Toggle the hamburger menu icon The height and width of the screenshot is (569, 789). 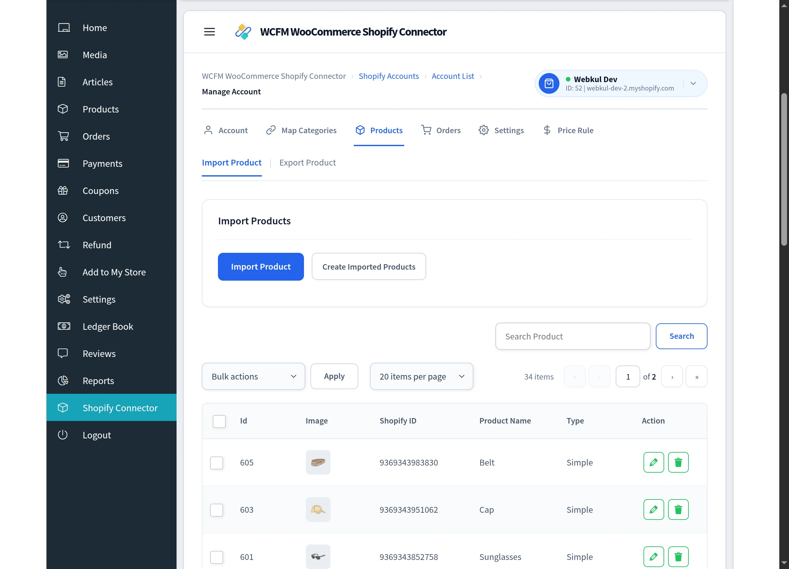click(210, 32)
